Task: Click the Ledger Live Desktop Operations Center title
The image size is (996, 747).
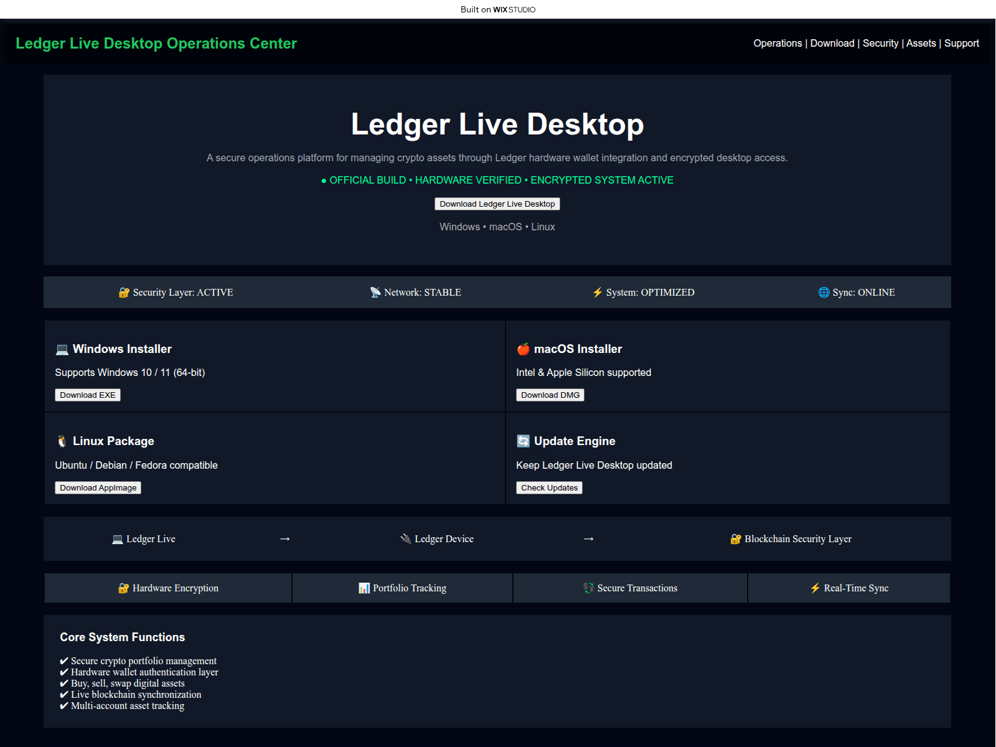Action: (x=156, y=44)
